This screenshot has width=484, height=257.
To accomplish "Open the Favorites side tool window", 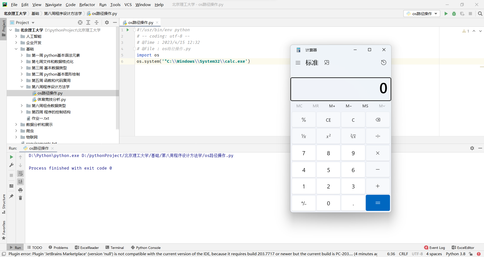I will pyautogui.click(x=4, y=230).
